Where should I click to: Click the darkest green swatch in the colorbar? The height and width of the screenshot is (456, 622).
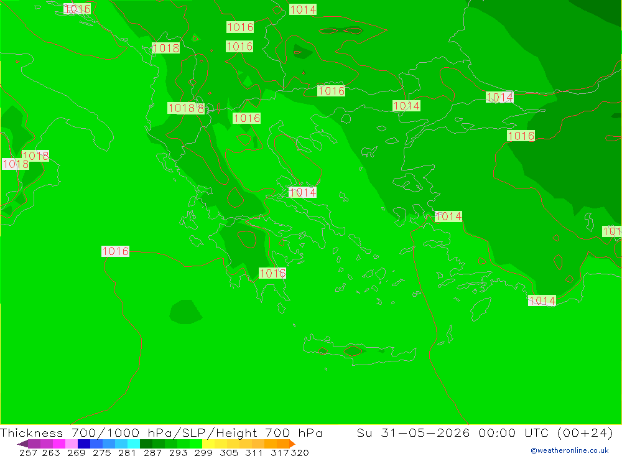pyautogui.click(x=146, y=444)
